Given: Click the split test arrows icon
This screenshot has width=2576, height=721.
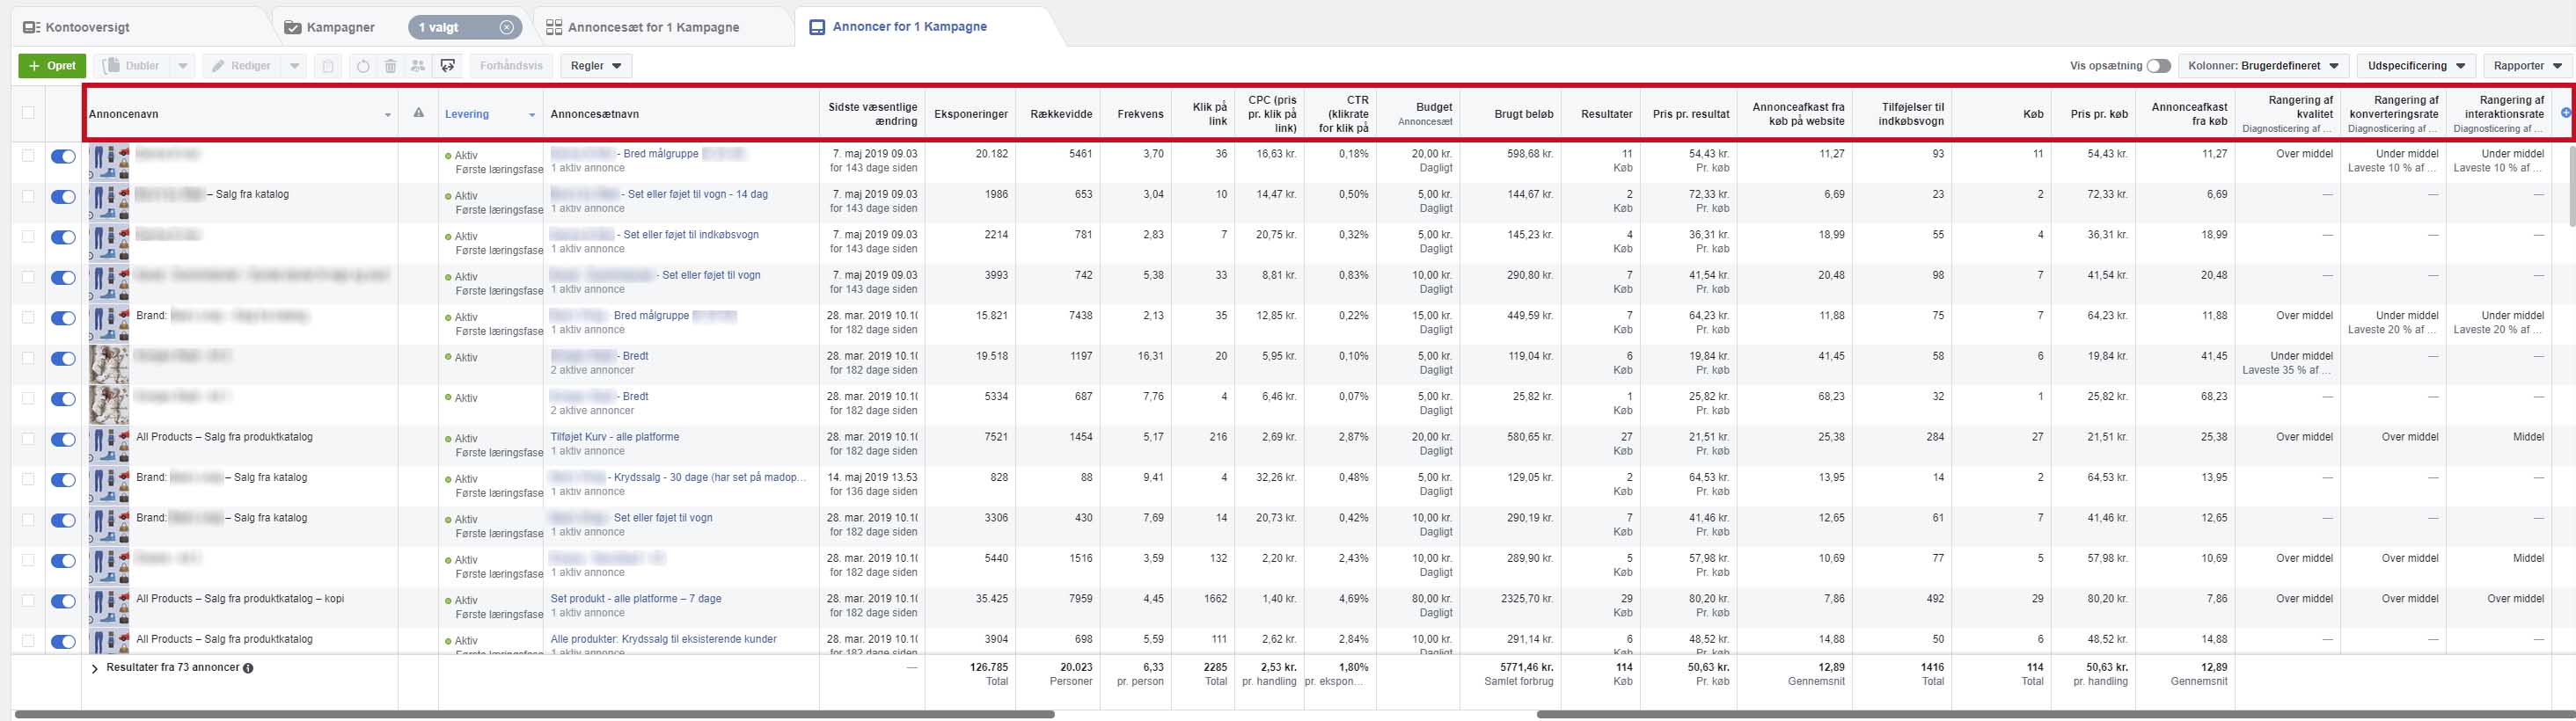Looking at the screenshot, I should coord(448,66).
